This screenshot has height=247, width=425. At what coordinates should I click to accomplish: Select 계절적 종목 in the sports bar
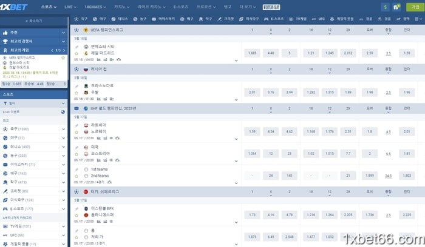click(x=342, y=19)
